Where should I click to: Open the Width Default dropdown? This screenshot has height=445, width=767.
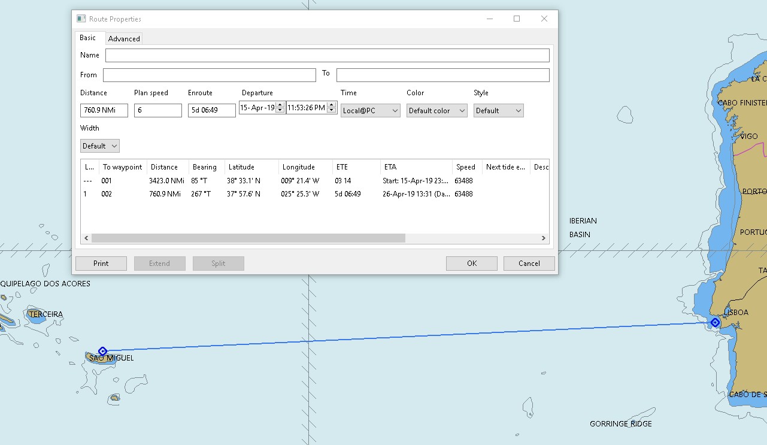pyautogui.click(x=99, y=146)
